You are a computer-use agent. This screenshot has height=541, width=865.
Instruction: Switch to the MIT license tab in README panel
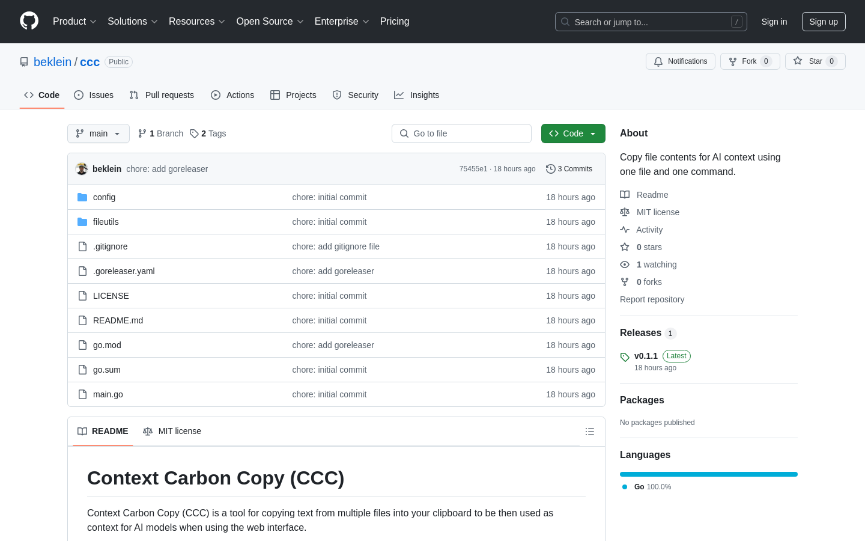[x=172, y=431]
